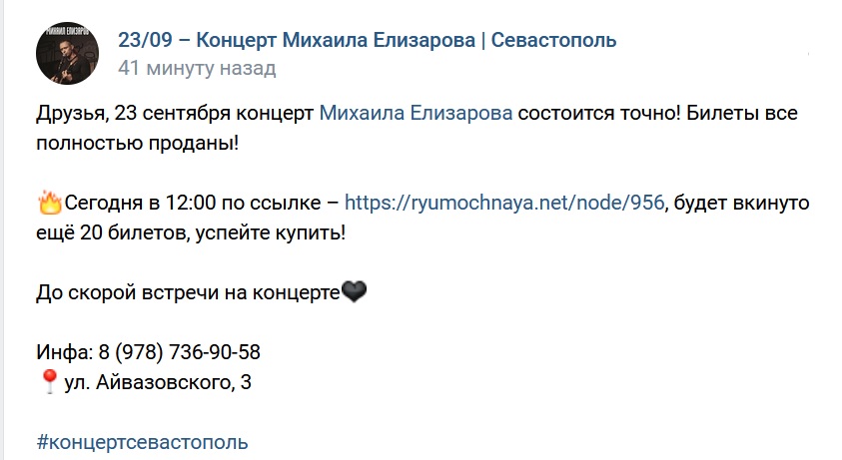Click the text "До скорой встречи на концерте"

point(188,292)
